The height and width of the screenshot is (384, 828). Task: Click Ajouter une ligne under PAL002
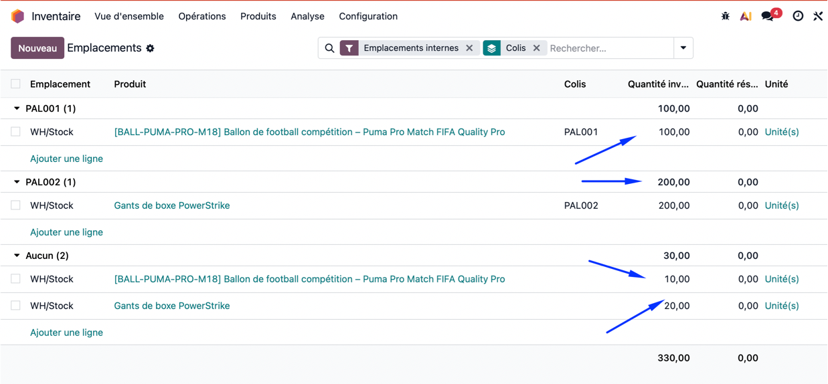[66, 232]
